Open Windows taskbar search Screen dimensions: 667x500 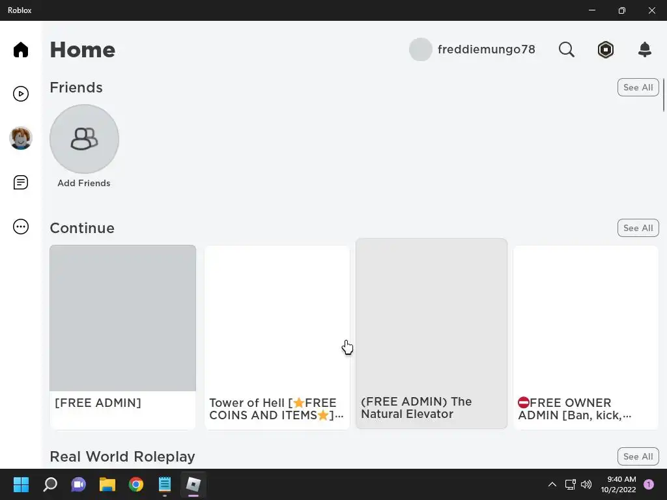click(50, 484)
